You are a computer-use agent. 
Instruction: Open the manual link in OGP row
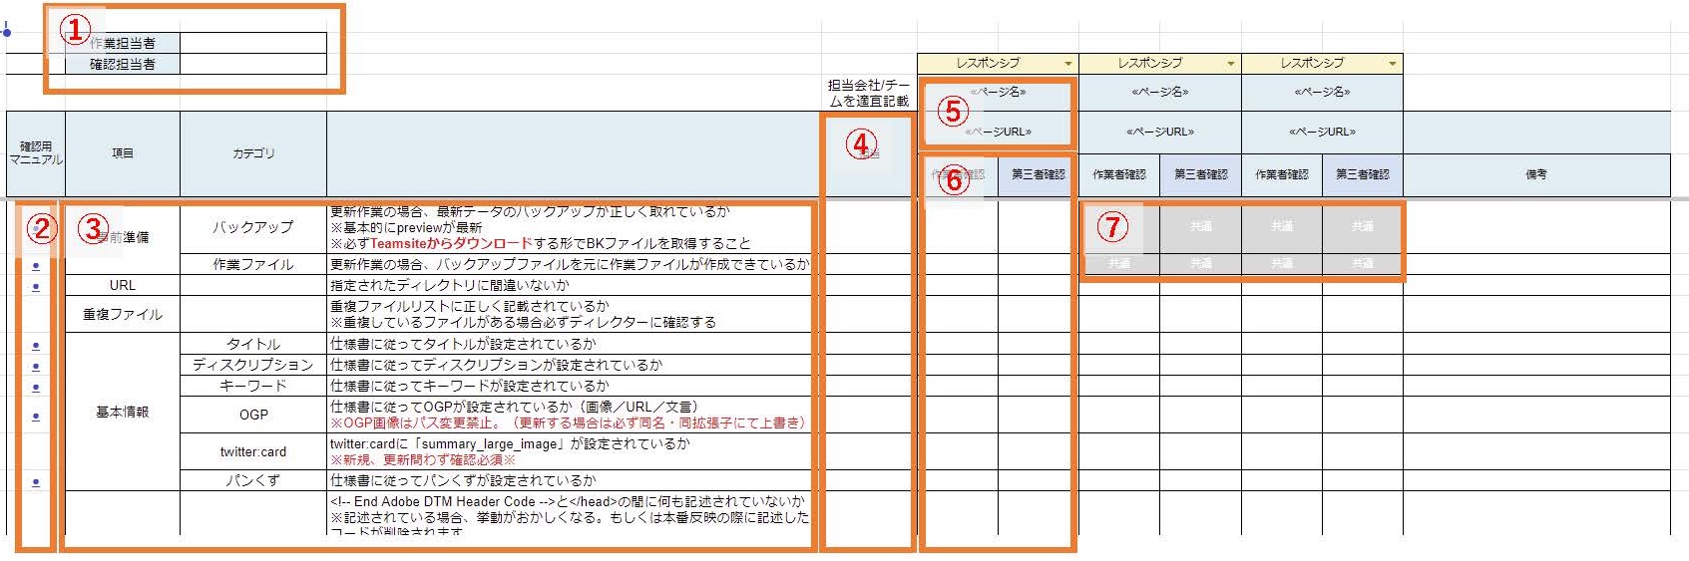[x=36, y=417]
